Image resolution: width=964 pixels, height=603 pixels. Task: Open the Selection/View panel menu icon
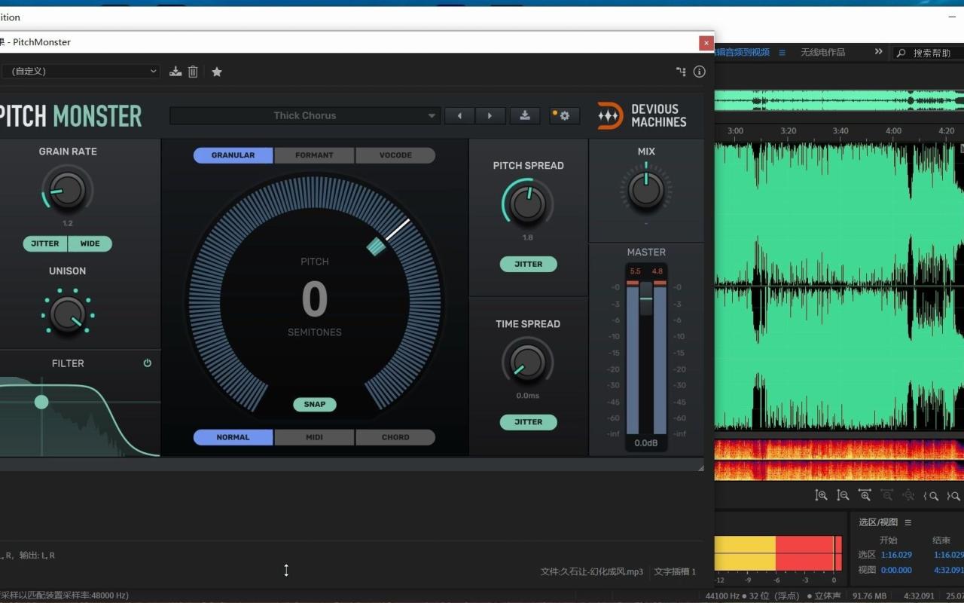(908, 522)
